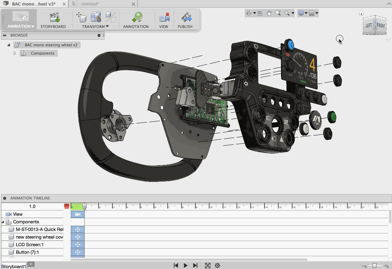Select the Transform Components tool icon

(x=81, y=17)
